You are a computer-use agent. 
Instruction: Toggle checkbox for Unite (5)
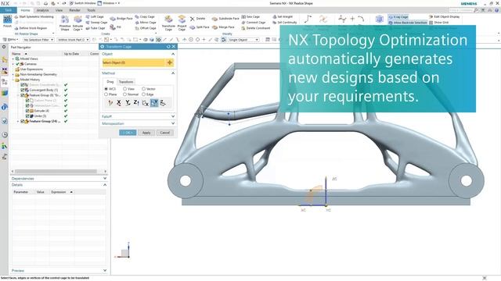pyautogui.click(x=27, y=116)
